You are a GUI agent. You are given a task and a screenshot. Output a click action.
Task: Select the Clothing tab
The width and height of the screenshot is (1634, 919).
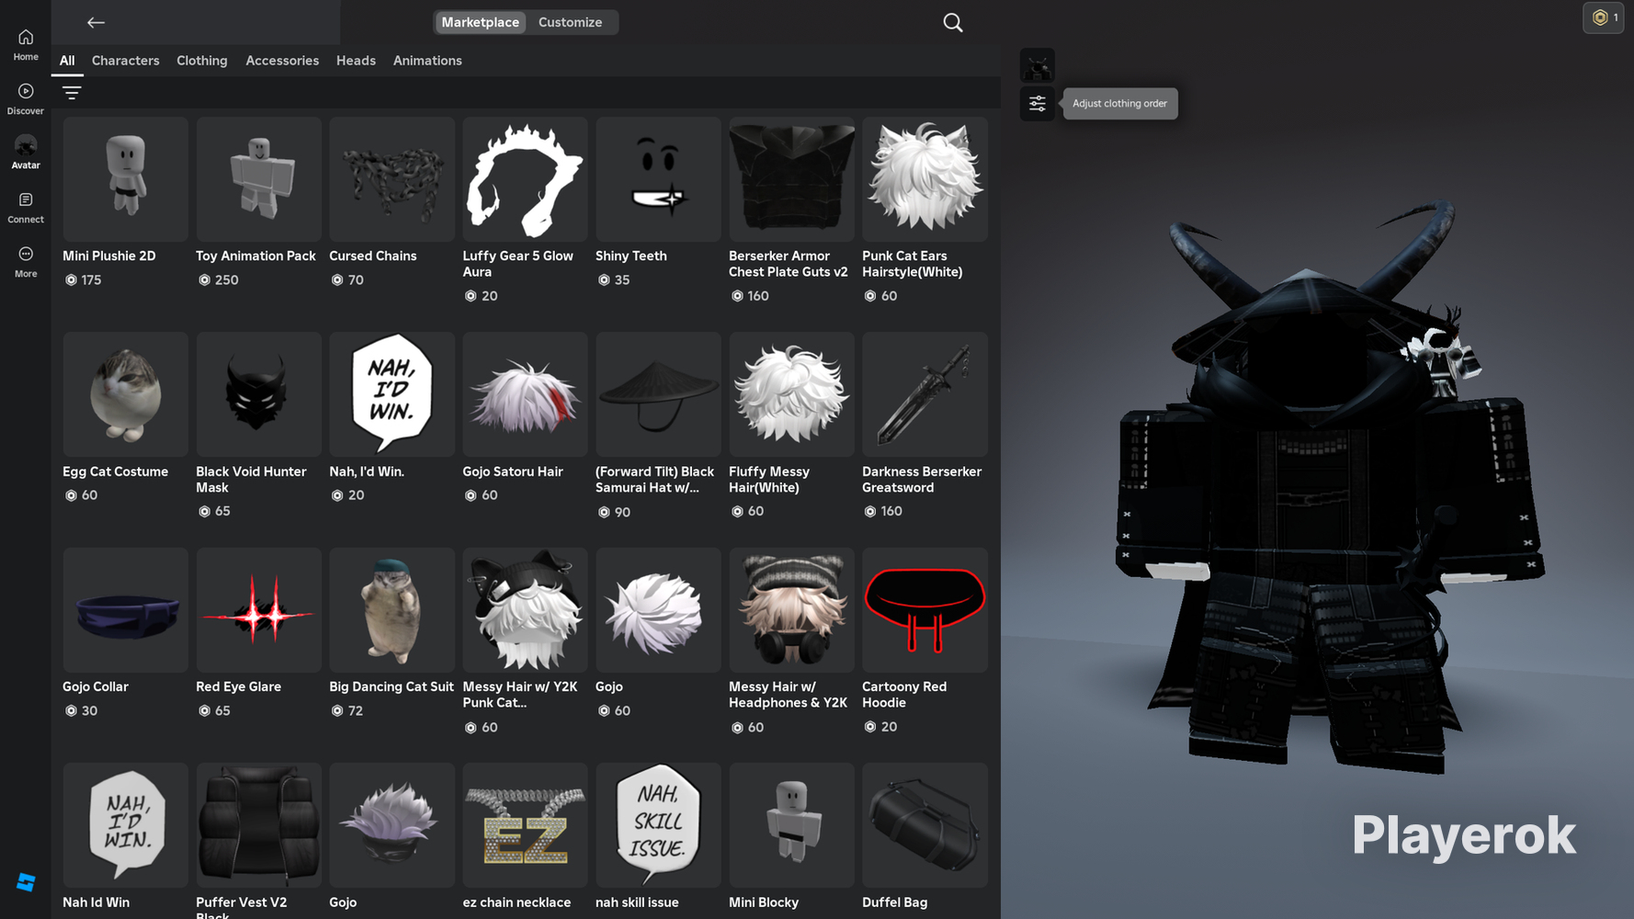pyautogui.click(x=202, y=61)
